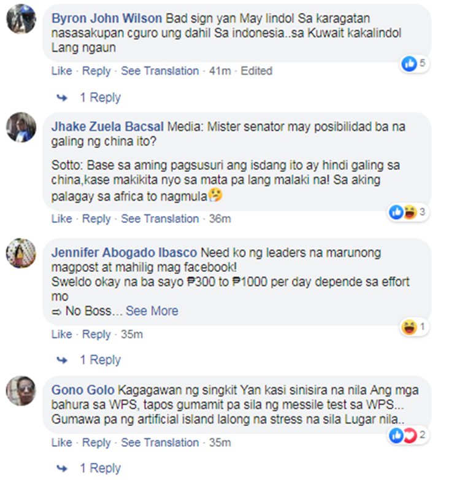Image resolution: width=460 pixels, height=480 pixels.
Task: View like and heart reactions on Gono Golo's comment
Action: click(x=408, y=435)
